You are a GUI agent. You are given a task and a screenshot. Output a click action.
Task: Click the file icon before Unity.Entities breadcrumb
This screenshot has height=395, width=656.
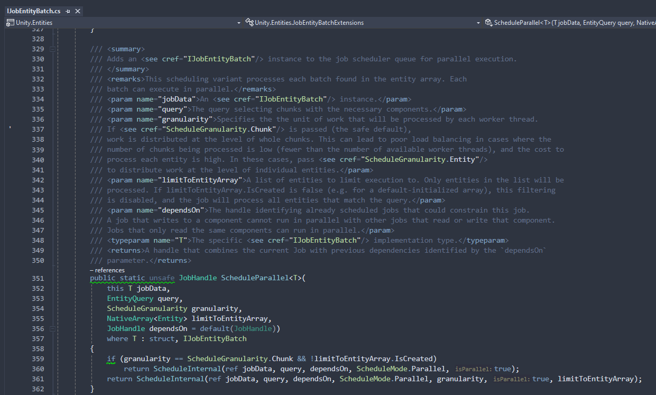tap(10, 22)
